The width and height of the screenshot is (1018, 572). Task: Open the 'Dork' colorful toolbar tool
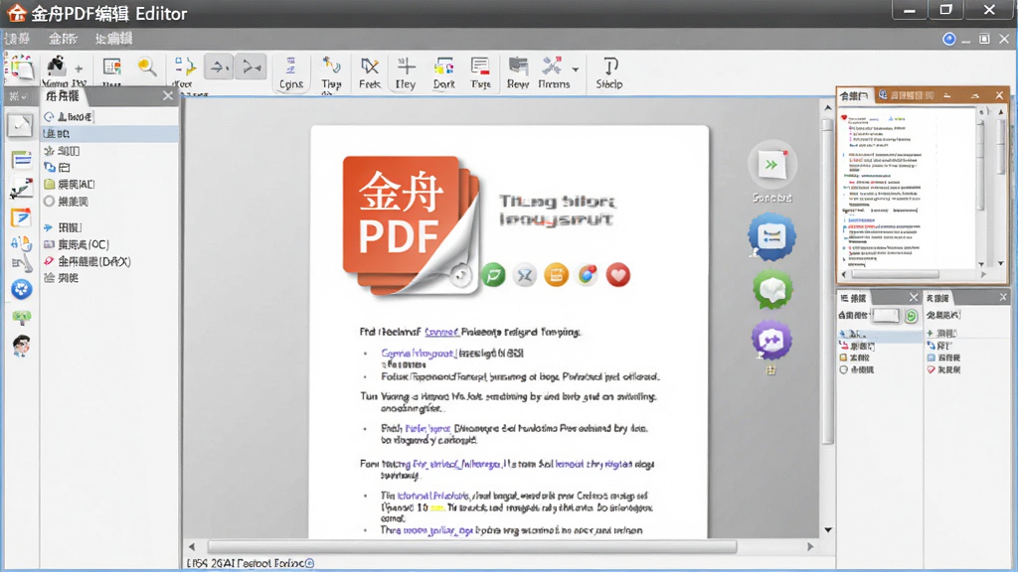point(444,72)
